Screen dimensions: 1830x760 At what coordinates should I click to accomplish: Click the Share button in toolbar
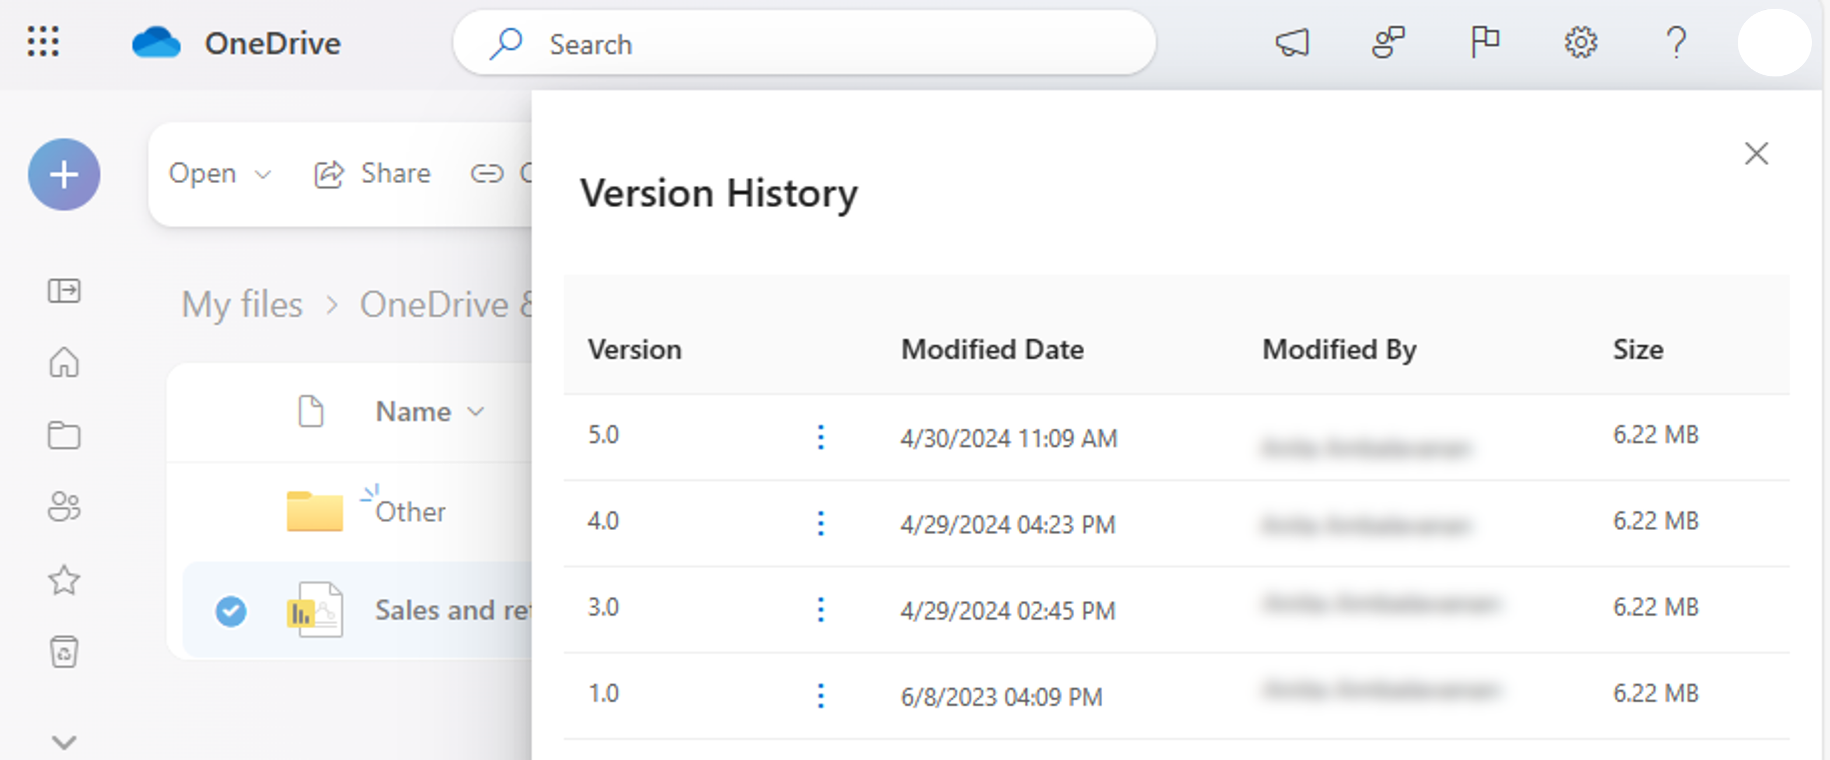[x=373, y=174]
